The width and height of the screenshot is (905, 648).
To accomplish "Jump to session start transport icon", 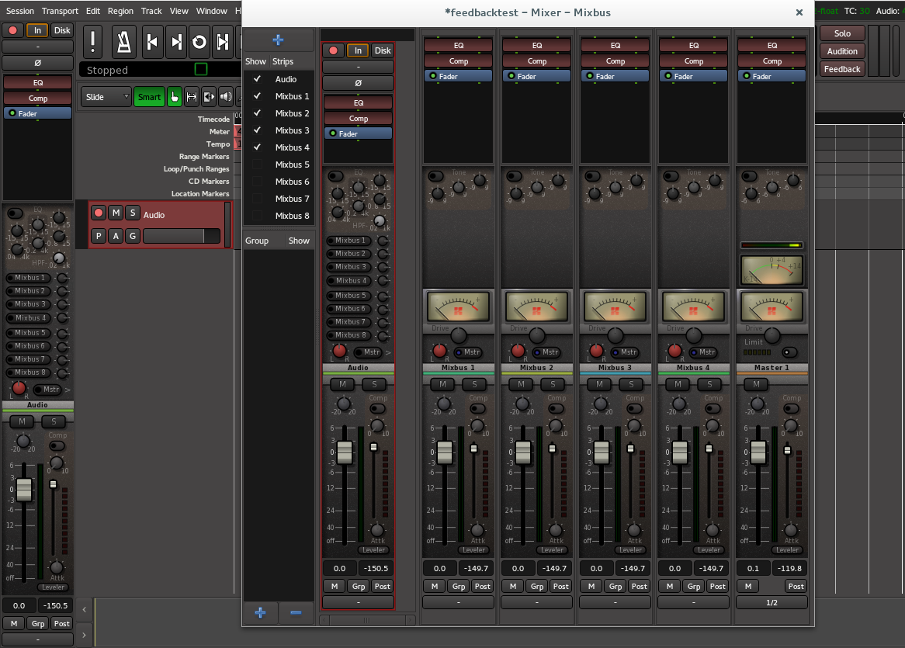I will pyautogui.click(x=153, y=42).
